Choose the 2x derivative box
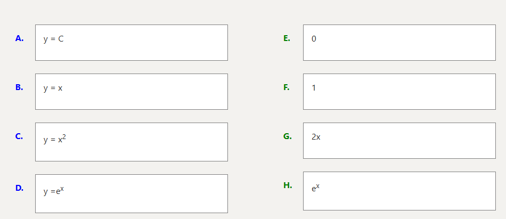This screenshot has width=506, height=219. tap(399, 141)
